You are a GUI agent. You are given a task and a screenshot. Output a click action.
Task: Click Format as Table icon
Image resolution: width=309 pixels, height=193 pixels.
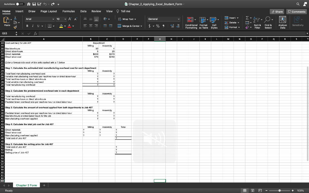tap(203, 23)
